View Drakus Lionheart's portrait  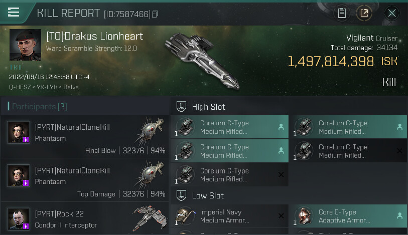coord(25,45)
